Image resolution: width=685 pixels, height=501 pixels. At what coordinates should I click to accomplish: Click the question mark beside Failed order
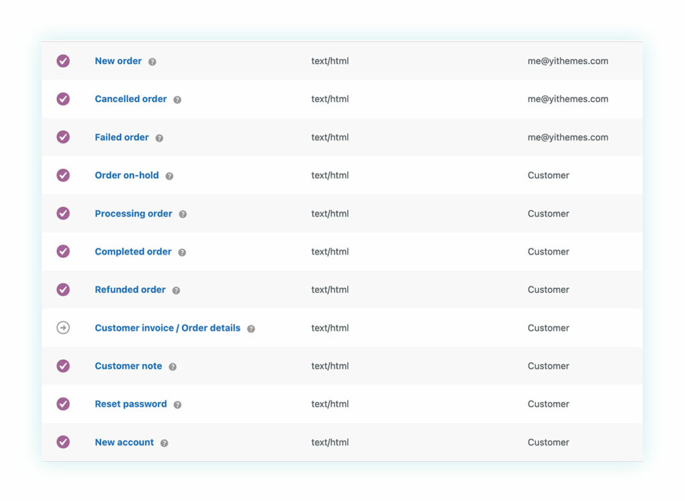(159, 138)
